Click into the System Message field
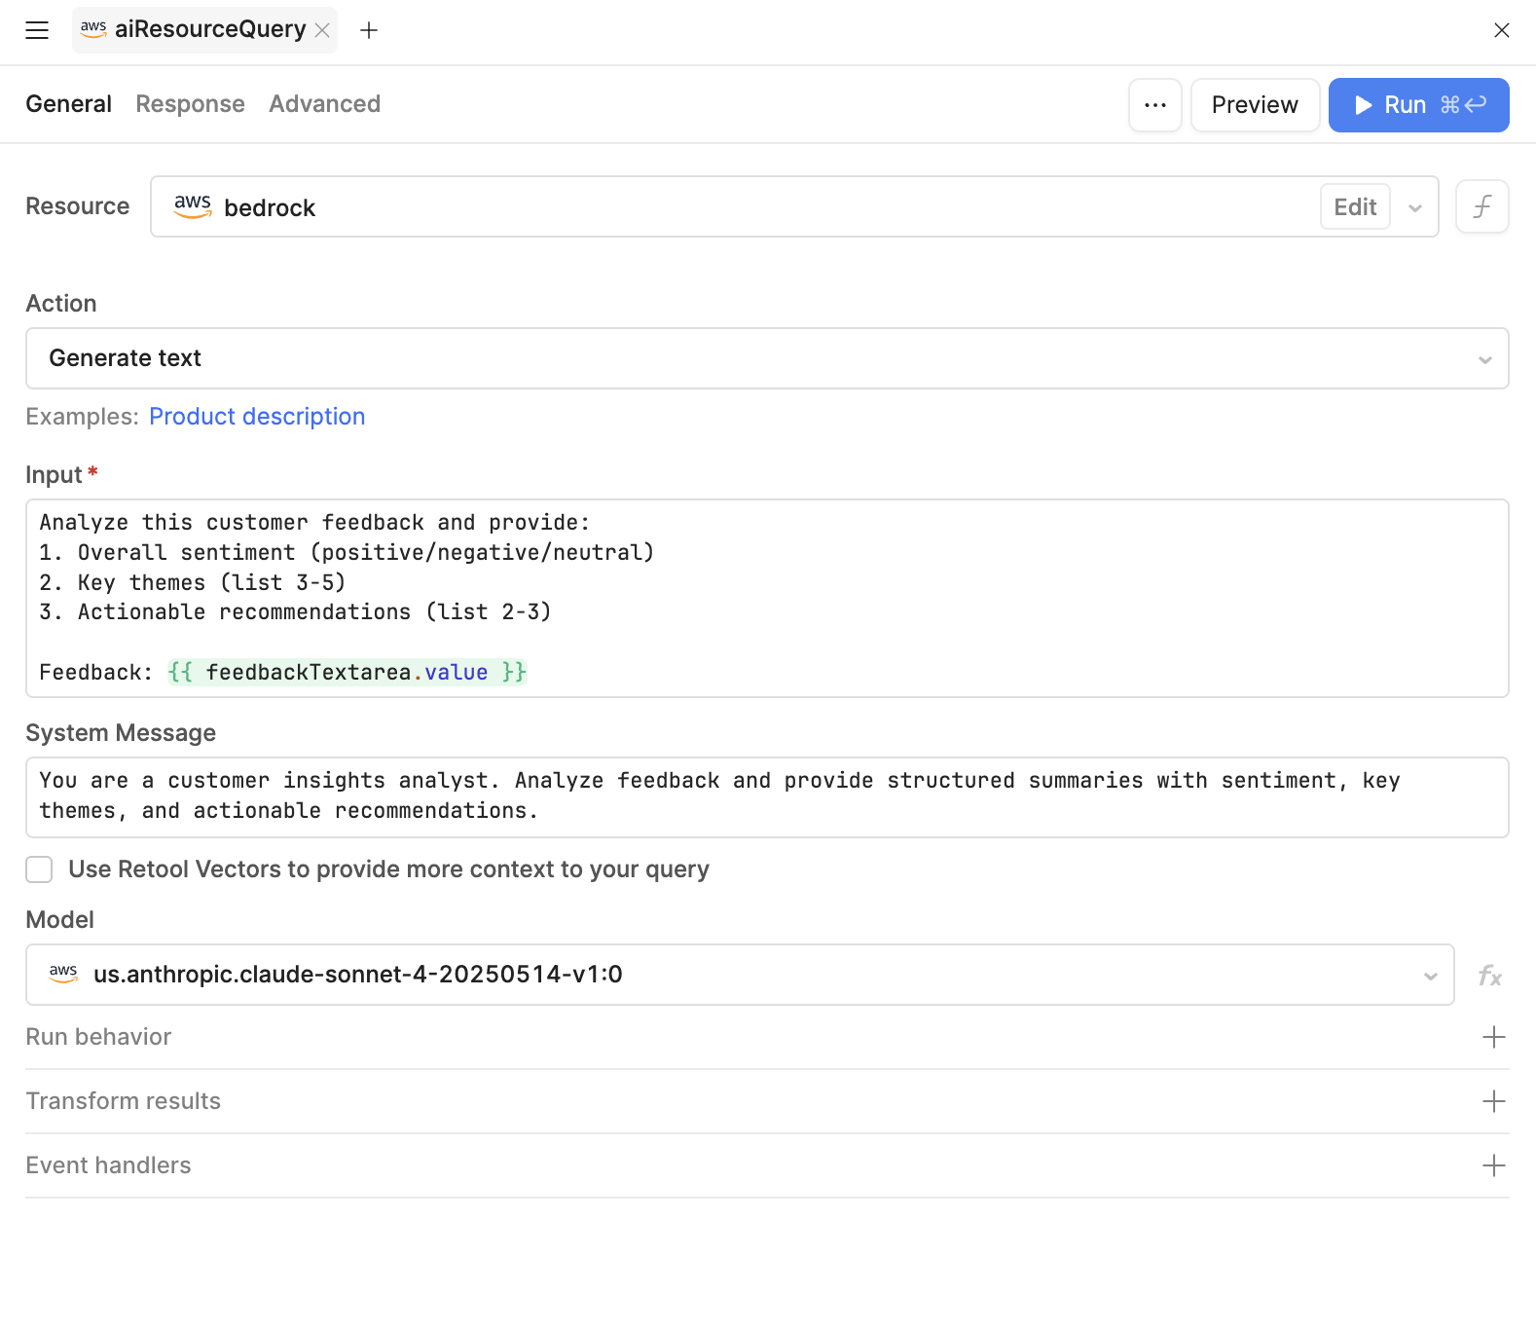This screenshot has width=1536, height=1330. (x=767, y=796)
